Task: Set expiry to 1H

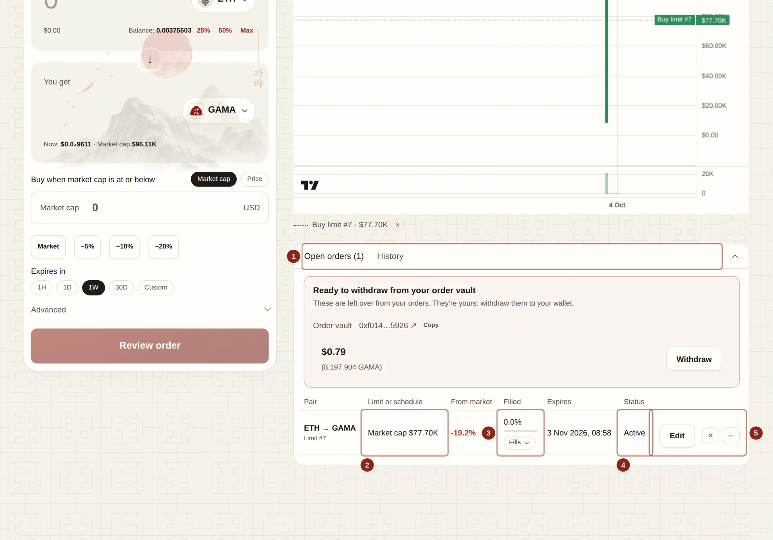Action: point(42,287)
